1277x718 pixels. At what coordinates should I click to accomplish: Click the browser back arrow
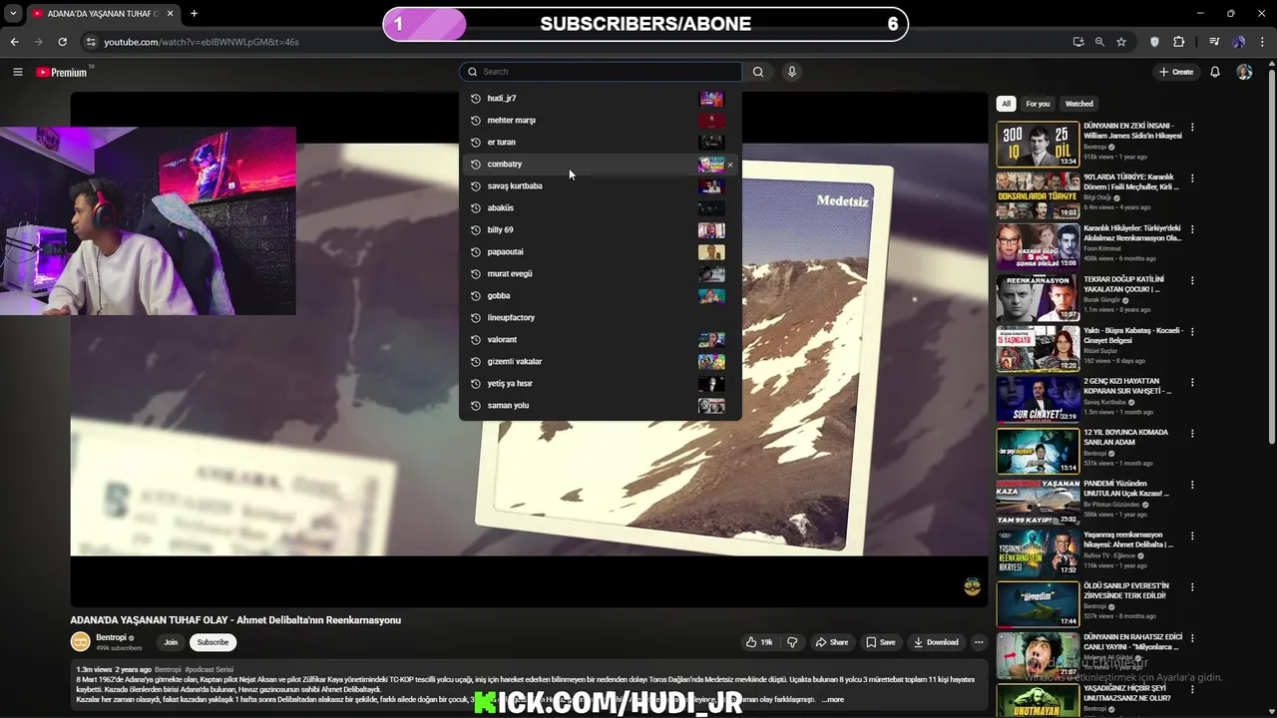tap(14, 42)
